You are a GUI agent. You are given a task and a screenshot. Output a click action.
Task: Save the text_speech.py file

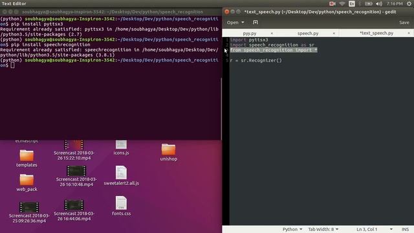coord(404,23)
